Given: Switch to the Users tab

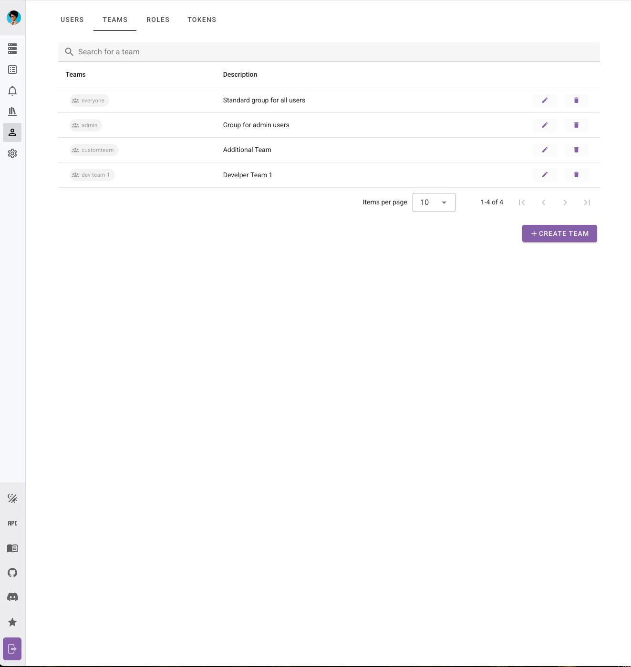Looking at the screenshot, I should tap(72, 20).
